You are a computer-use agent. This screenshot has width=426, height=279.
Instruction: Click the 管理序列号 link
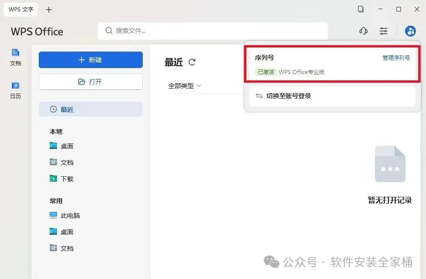point(396,58)
